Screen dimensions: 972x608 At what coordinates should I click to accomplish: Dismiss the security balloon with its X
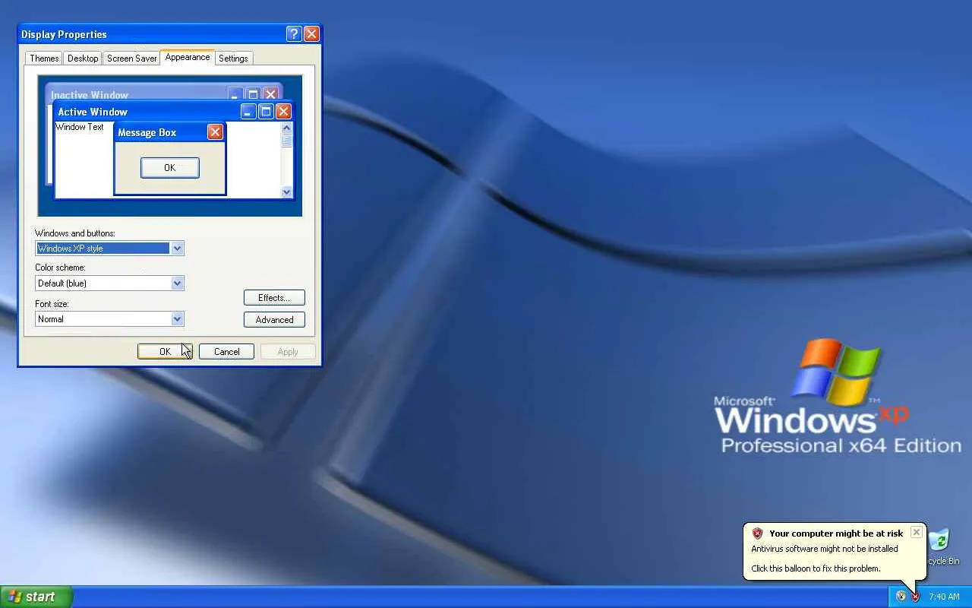coord(917,532)
